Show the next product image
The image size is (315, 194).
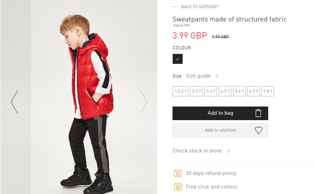click(x=143, y=102)
